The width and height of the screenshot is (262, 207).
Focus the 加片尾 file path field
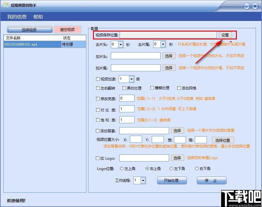click(135, 68)
